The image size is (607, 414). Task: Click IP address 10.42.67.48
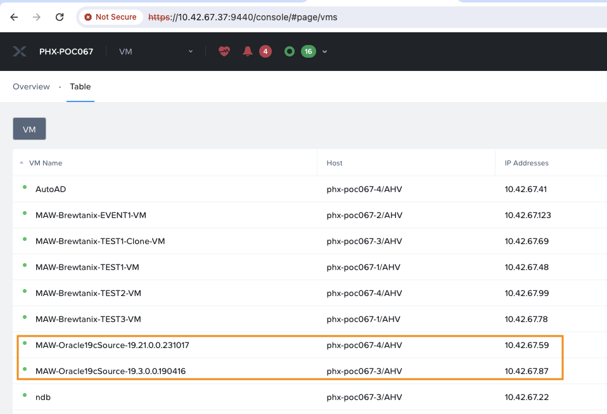click(527, 267)
